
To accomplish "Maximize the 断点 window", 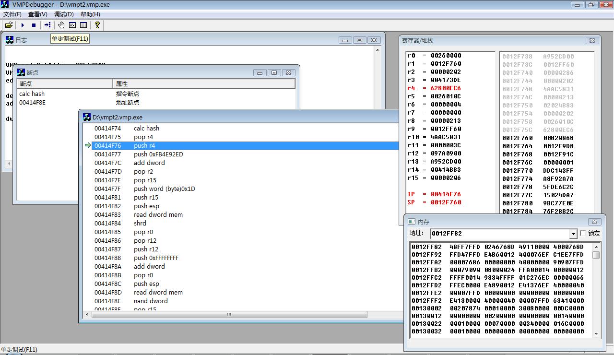I will coord(274,73).
